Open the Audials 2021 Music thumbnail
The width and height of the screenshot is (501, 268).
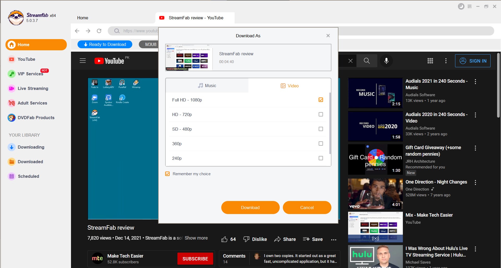pyautogui.click(x=375, y=93)
